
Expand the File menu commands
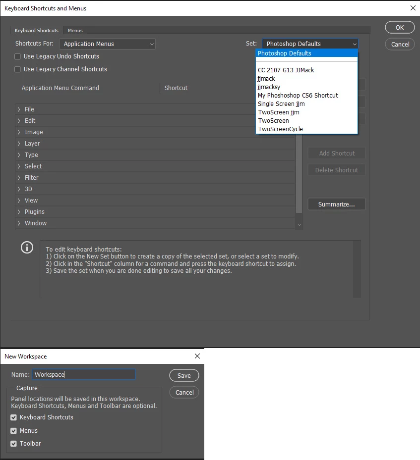tap(19, 109)
